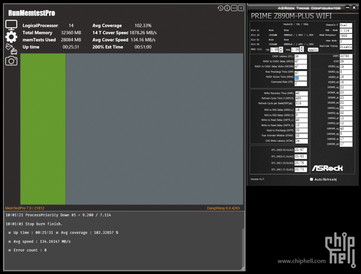Click the "Avg speed : 134.16147 MB/s" log line

coord(39,241)
